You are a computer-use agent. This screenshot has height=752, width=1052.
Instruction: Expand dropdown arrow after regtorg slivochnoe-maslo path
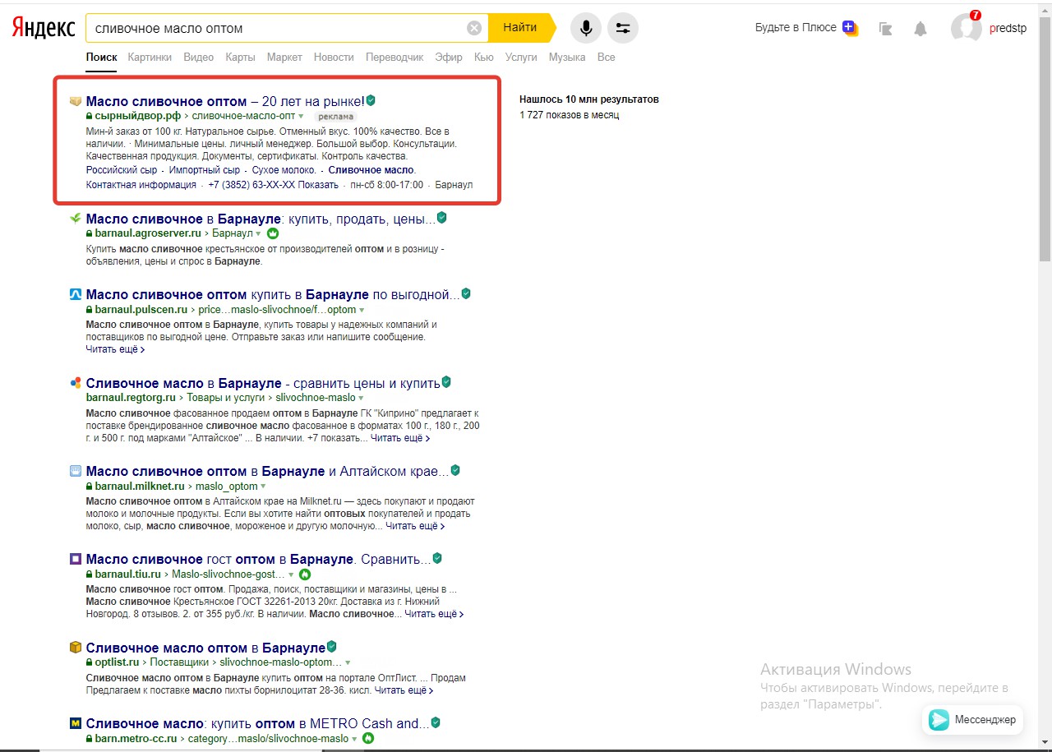(362, 399)
